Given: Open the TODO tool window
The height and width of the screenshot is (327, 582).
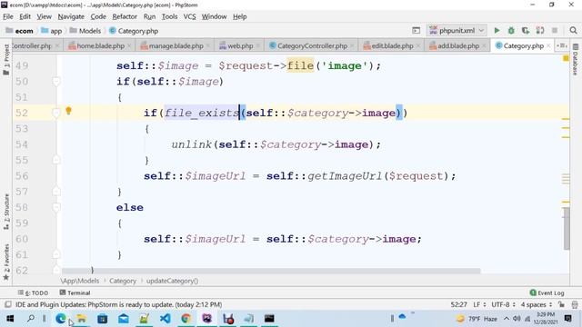Looking at the screenshot, I should click(33, 292).
